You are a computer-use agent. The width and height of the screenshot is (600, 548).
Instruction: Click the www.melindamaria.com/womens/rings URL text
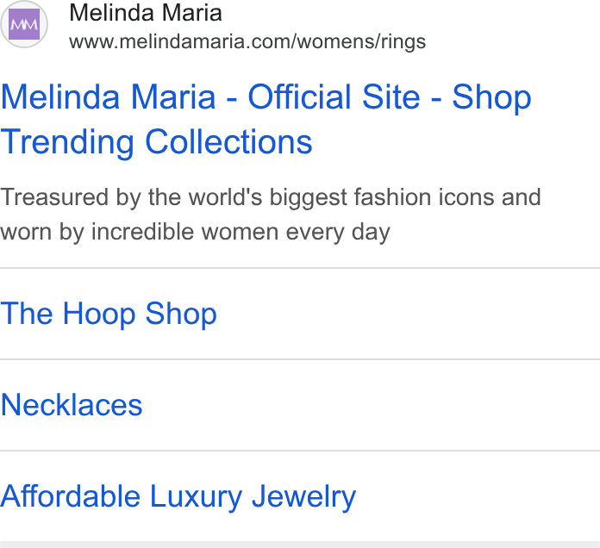247,41
